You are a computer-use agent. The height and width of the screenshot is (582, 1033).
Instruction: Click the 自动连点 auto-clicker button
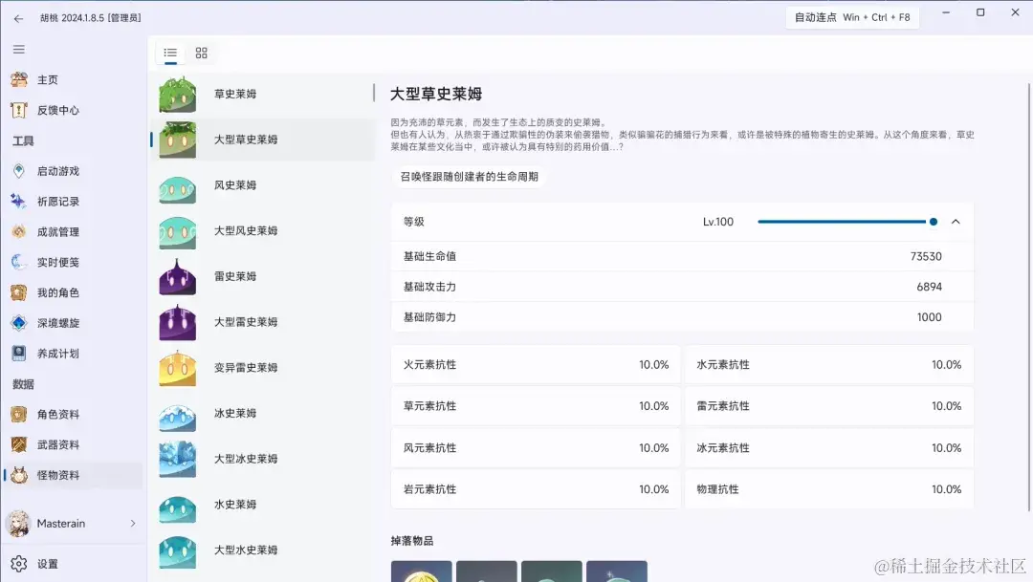tap(851, 16)
